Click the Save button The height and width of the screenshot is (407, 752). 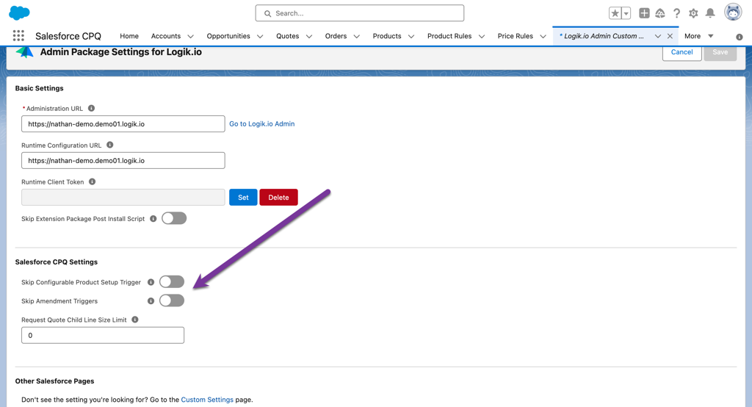click(720, 52)
